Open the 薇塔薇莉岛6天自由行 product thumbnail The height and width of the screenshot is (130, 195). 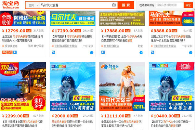click(122, 18)
